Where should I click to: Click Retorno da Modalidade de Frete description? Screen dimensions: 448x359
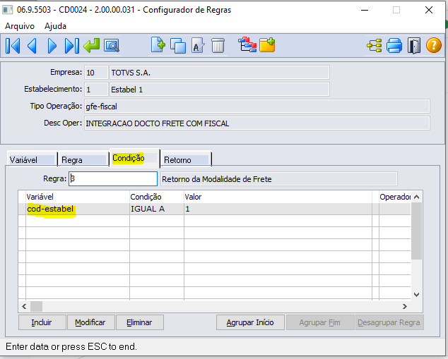tap(279, 178)
